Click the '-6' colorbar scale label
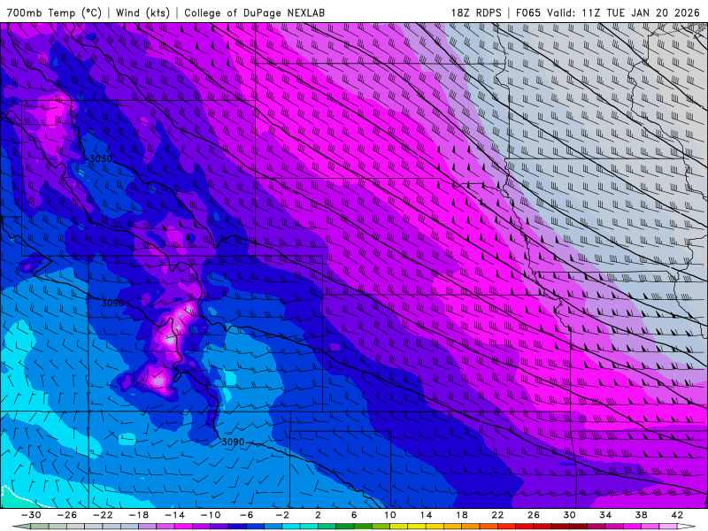 pyautogui.click(x=247, y=515)
